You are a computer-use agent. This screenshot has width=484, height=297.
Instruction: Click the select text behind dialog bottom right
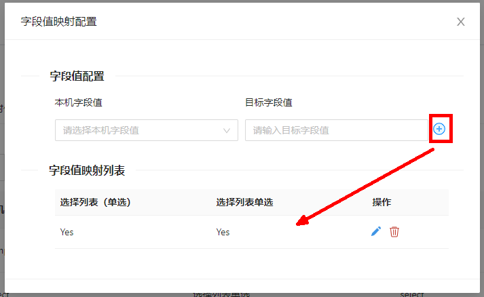(x=412, y=294)
